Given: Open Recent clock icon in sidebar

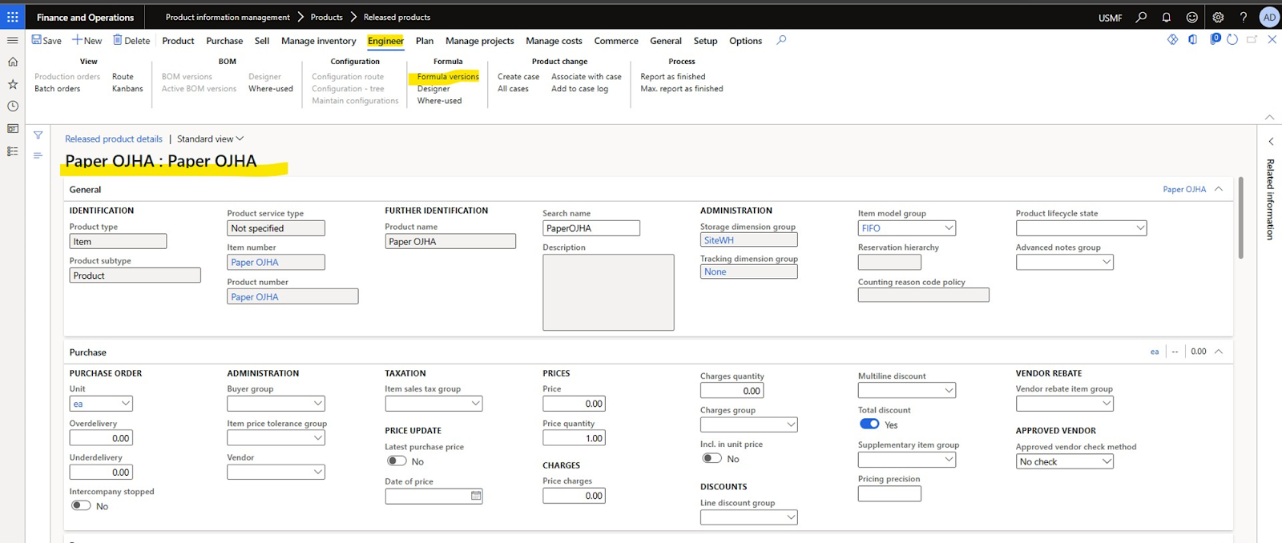Looking at the screenshot, I should coord(12,106).
